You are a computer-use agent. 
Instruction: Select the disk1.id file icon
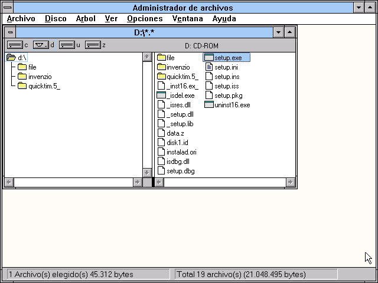tap(161, 143)
